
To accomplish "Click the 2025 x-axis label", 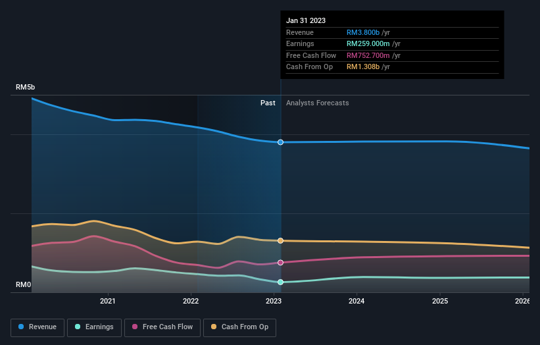I will click(440, 301).
